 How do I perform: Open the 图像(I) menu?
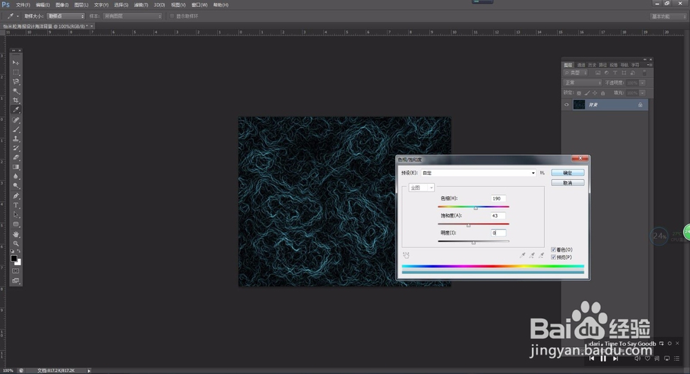coord(62,5)
